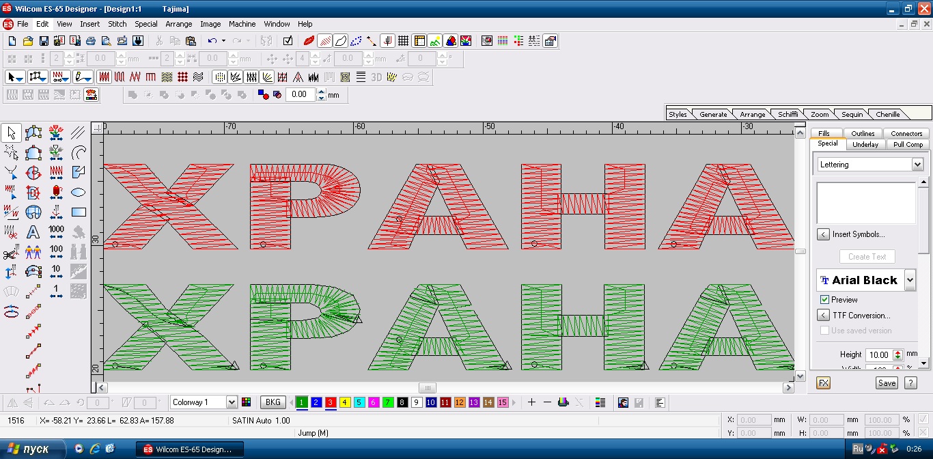
Task: Open an existing design file
Action: click(28, 41)
